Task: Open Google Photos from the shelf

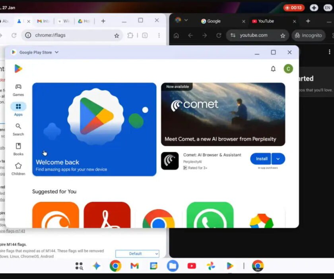Action: [x=210, y=265]
